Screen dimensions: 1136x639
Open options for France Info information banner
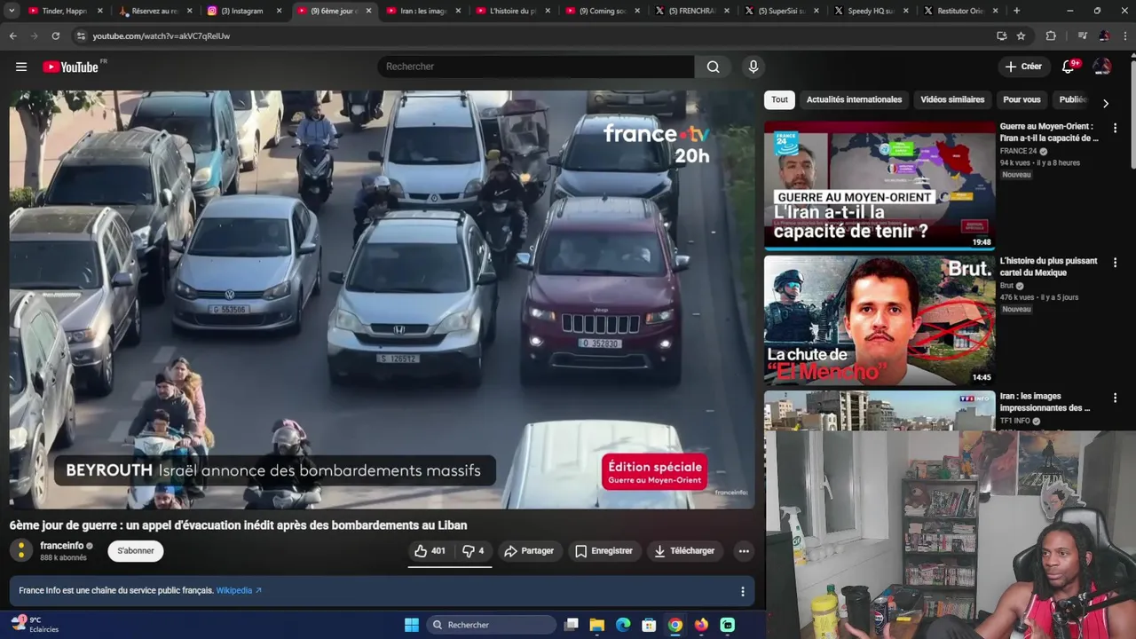click(x=743, y=591)
